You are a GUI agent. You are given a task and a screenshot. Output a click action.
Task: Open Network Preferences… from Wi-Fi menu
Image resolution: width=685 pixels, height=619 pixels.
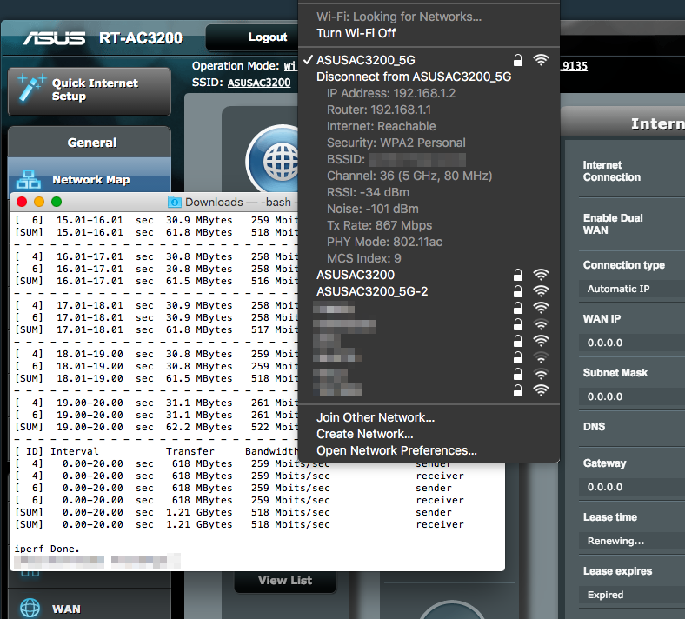click(396, 450)
